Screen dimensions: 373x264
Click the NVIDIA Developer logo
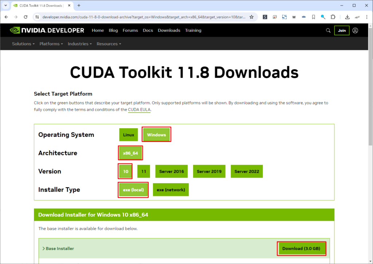pos(47,30)
